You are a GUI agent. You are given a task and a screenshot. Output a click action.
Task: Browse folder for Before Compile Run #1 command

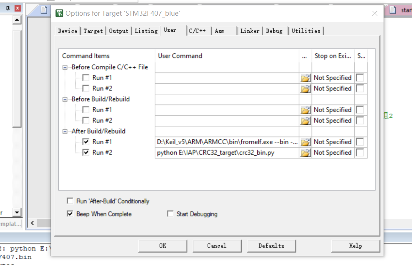[x=305, y=78]
